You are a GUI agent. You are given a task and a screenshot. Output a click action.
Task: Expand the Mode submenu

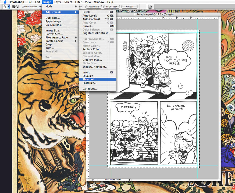pos(60,6)
